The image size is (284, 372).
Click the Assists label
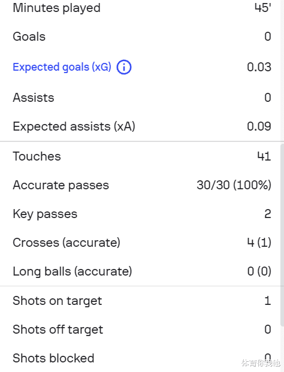click(x=34, y=98)
